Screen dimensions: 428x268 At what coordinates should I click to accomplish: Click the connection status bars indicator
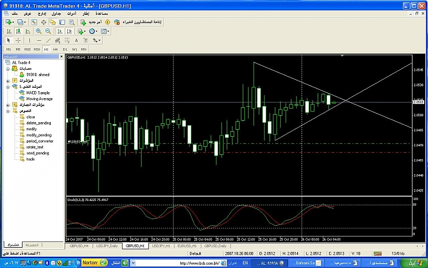(378, 254)
